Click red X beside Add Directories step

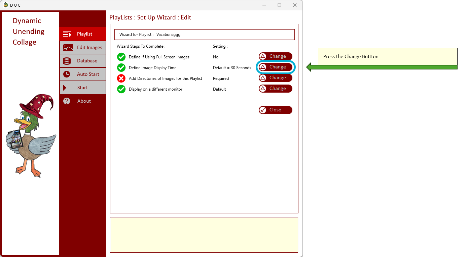click(x=121, y=78)
